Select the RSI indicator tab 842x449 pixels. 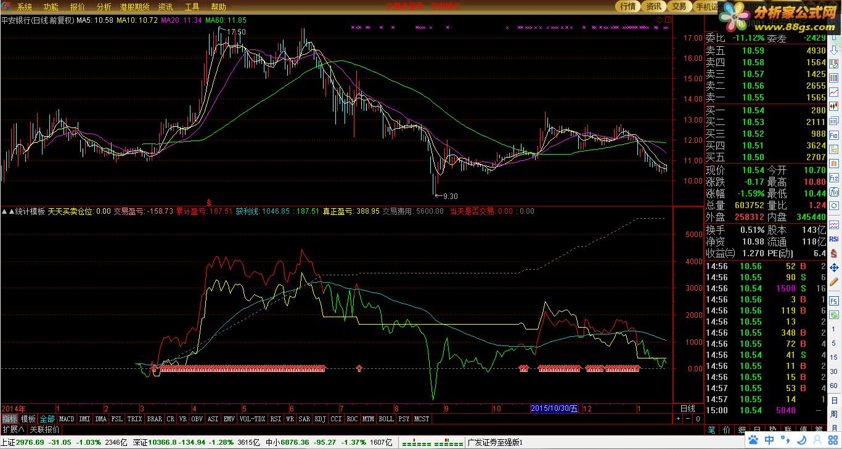point(276,419)
